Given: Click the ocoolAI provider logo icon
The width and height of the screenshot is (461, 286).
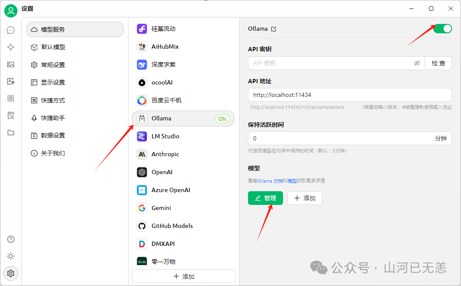Looking at the screenshot, I should [142, 82].
